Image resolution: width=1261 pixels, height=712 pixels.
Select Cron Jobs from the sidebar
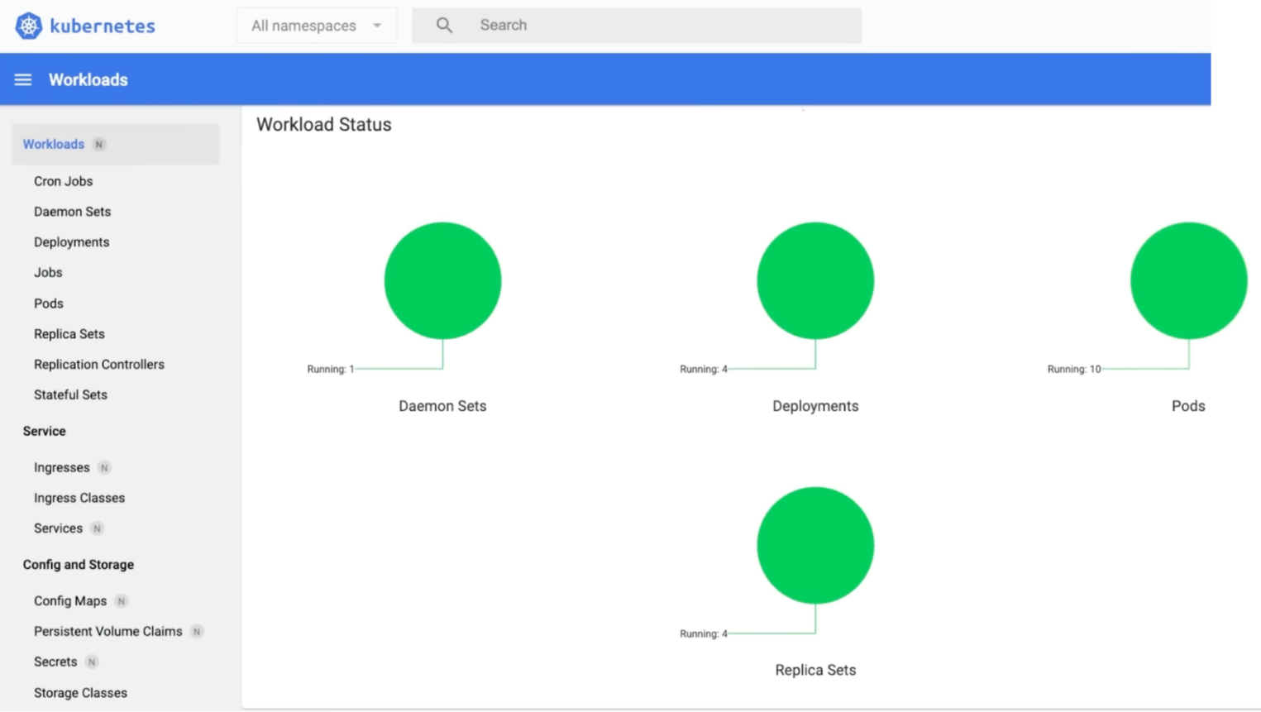[x=64, y=181]
